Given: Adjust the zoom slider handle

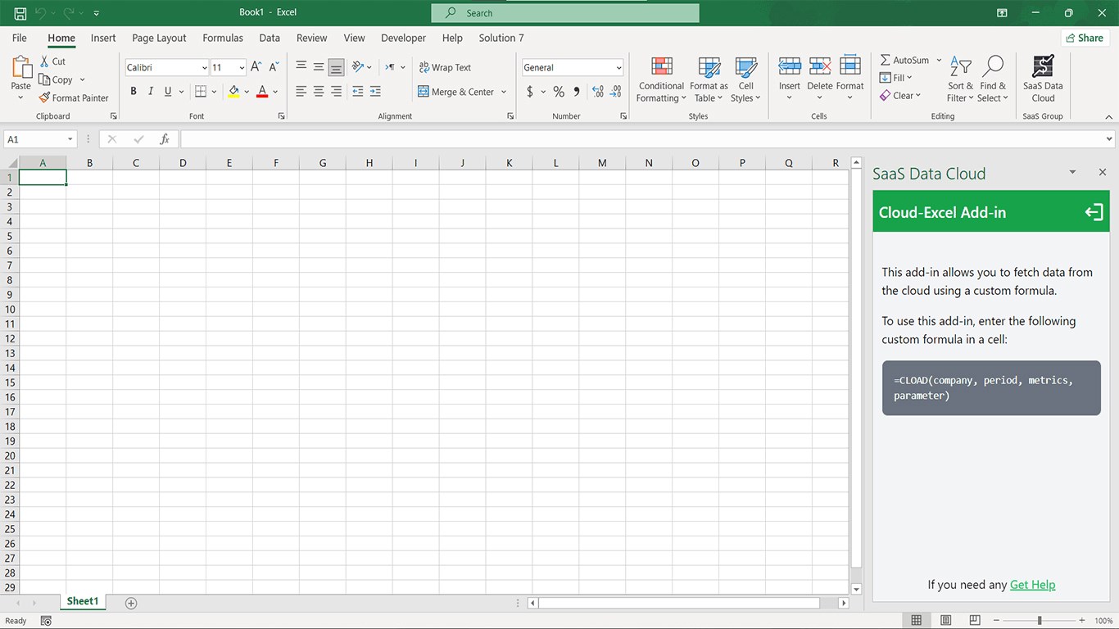Looking at the screenshot, I should tap(1040, 621).
